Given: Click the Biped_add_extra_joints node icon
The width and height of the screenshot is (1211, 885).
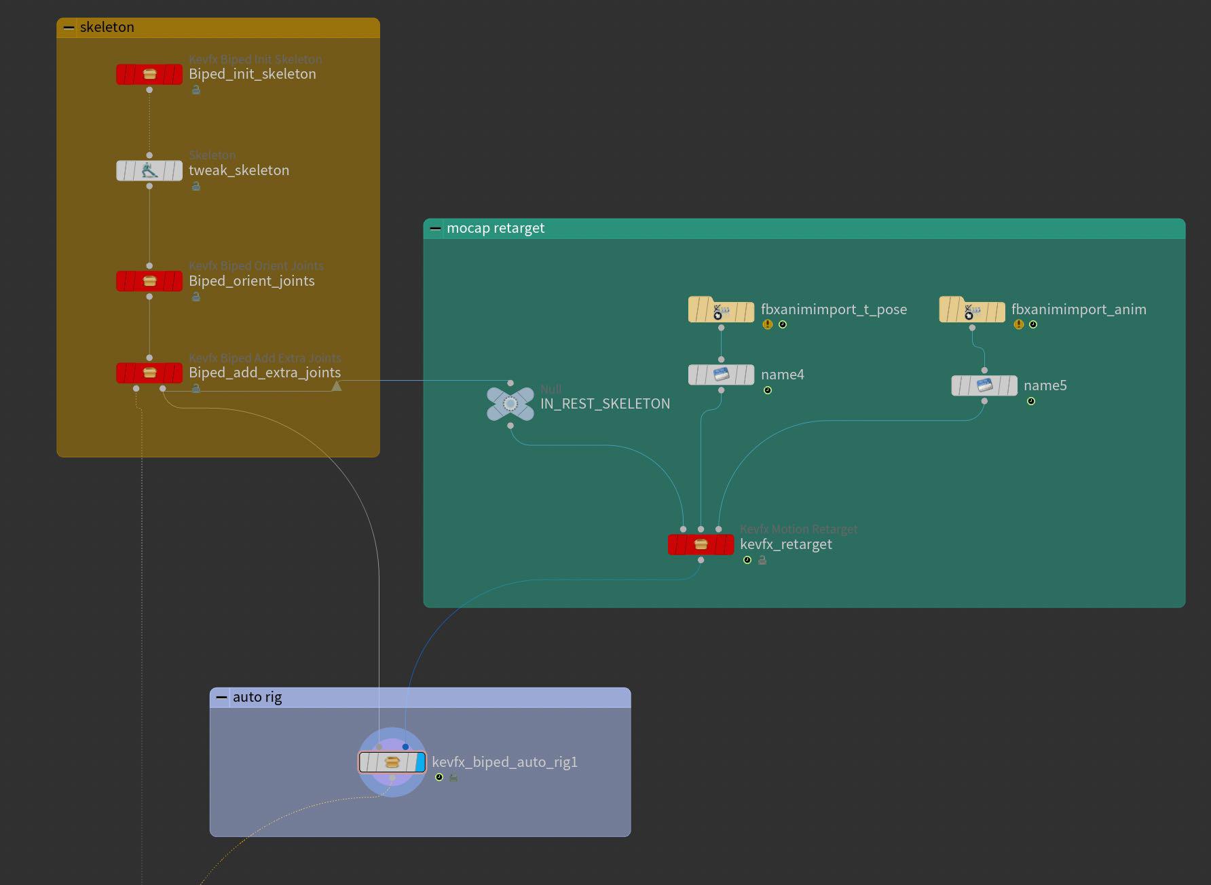Looking at the screenshot, I should (149, 372).
